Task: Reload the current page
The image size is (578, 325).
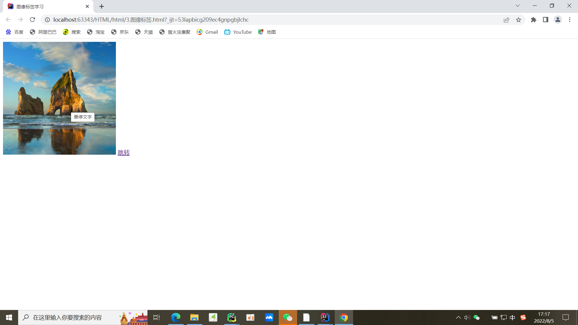Action: [33, 20]
